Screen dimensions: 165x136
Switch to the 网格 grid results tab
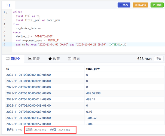(x=13, y=58)
